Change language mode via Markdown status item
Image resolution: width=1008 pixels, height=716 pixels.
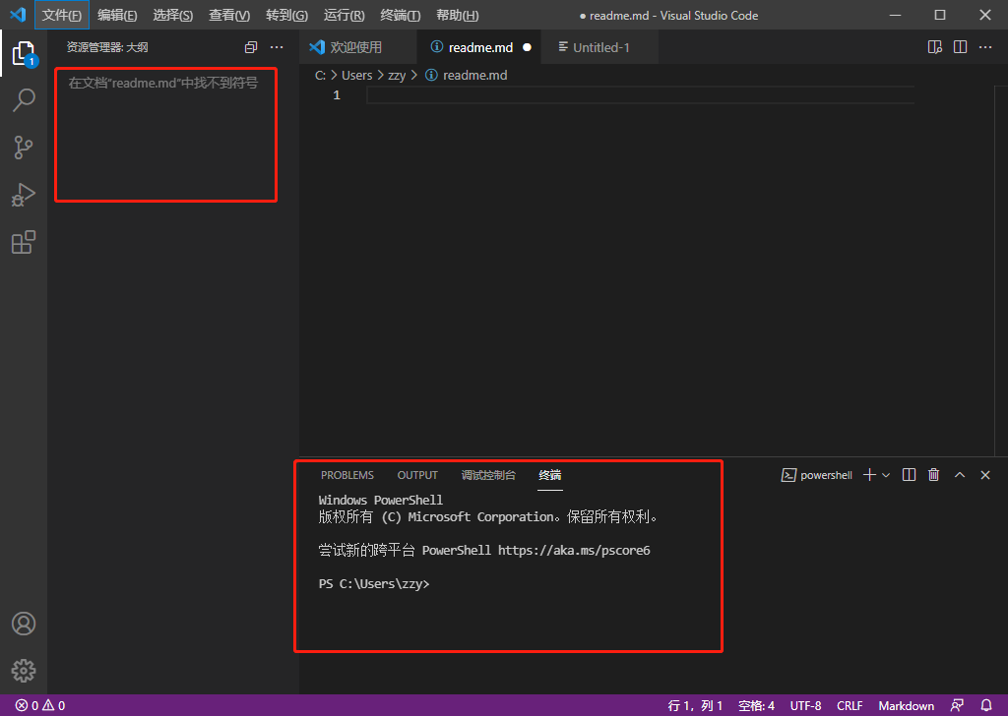pyautogui.click(x=907, y=705)
